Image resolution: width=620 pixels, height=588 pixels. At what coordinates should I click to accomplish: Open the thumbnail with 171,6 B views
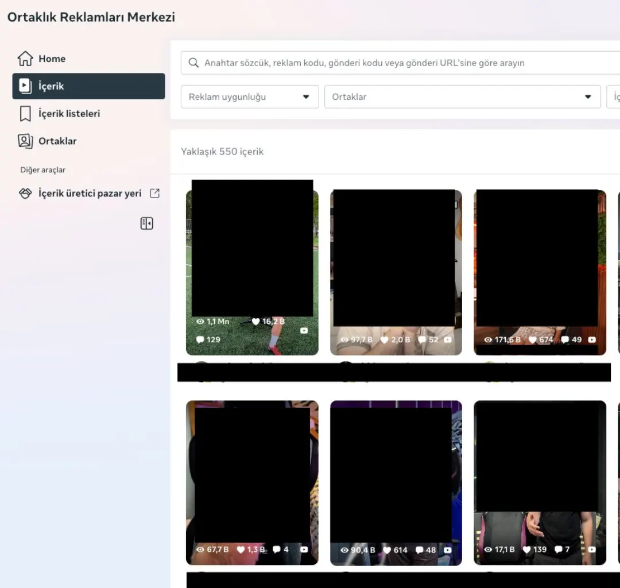[x=540, y=272]
